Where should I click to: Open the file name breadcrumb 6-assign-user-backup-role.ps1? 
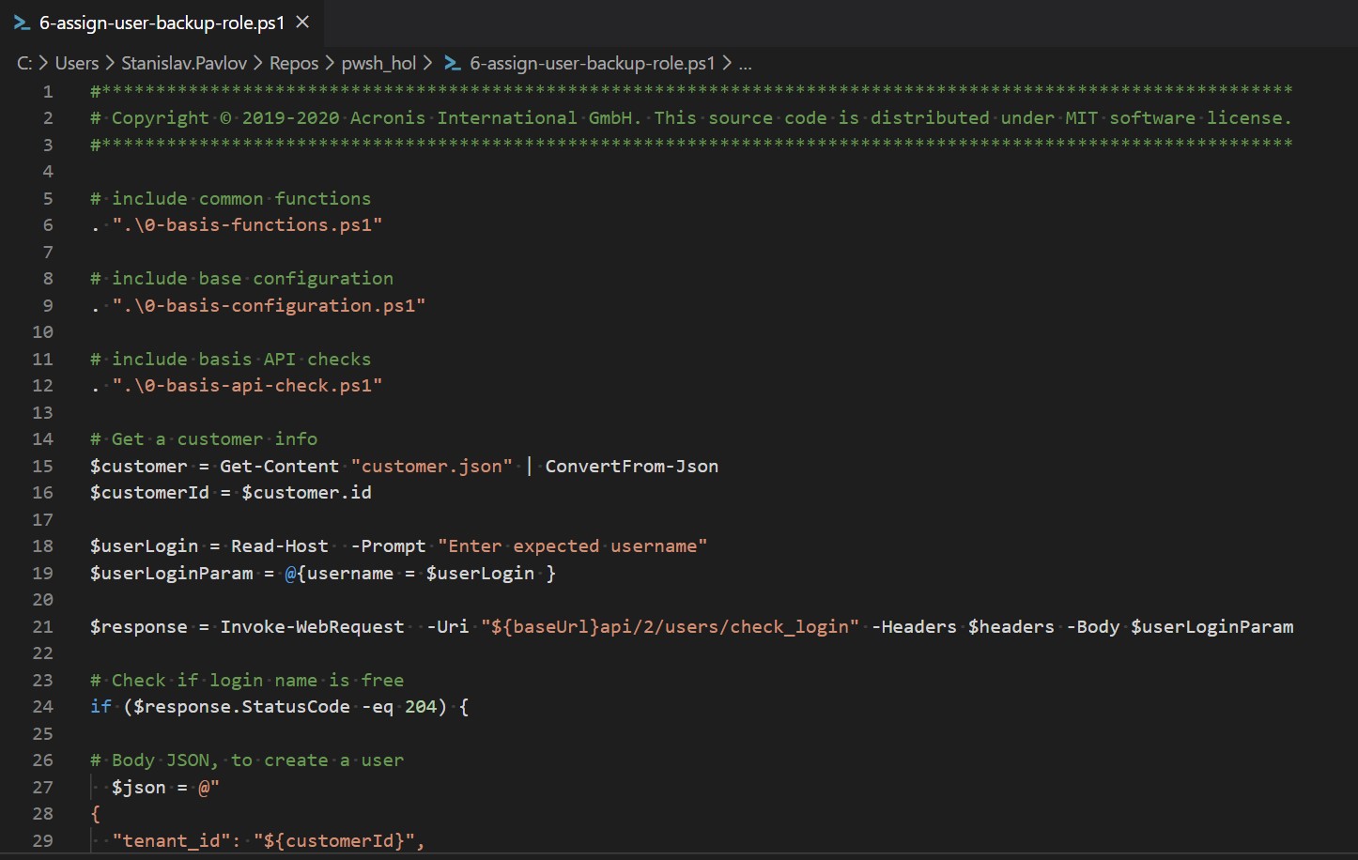point(593,63)
